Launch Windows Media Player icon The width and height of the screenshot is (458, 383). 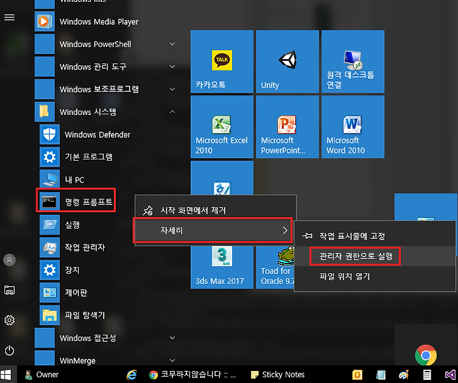[45, 22]
